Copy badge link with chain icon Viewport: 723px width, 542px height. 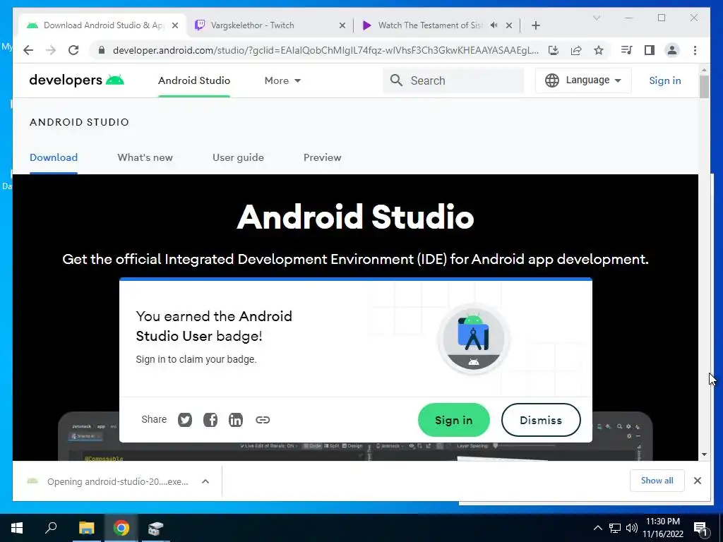[263, 420]
